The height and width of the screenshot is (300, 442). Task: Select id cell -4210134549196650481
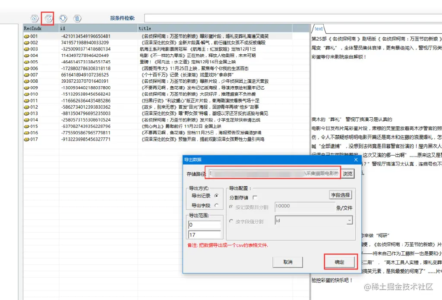(86, 36)
